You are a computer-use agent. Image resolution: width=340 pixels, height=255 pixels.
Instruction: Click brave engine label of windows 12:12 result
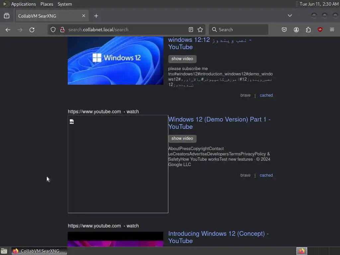tap(245, 95)
